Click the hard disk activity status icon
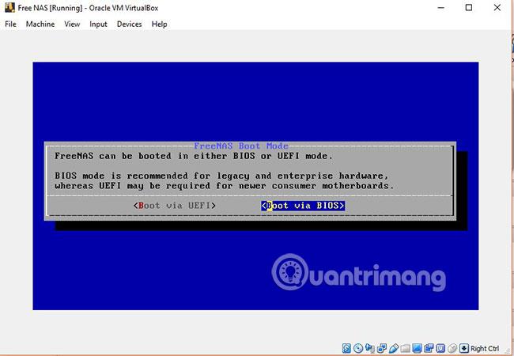 click(347, 348)
